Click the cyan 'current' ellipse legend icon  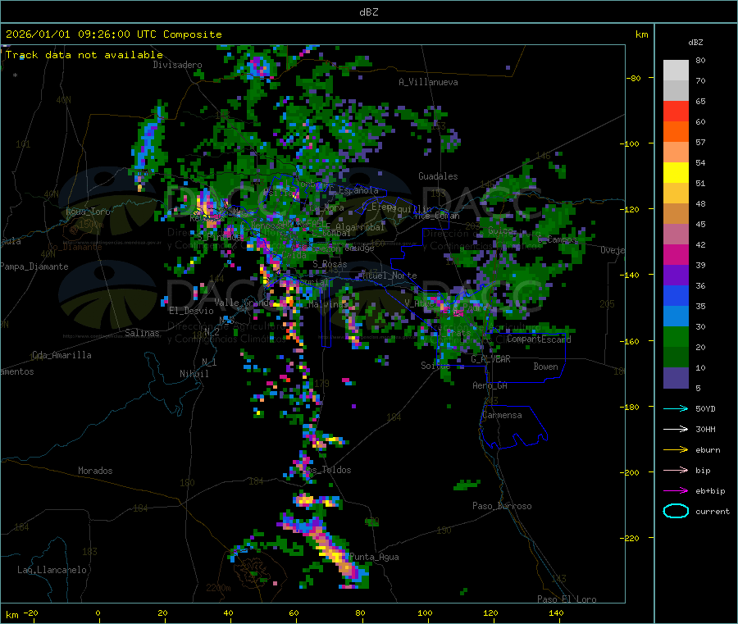point(676,511)
